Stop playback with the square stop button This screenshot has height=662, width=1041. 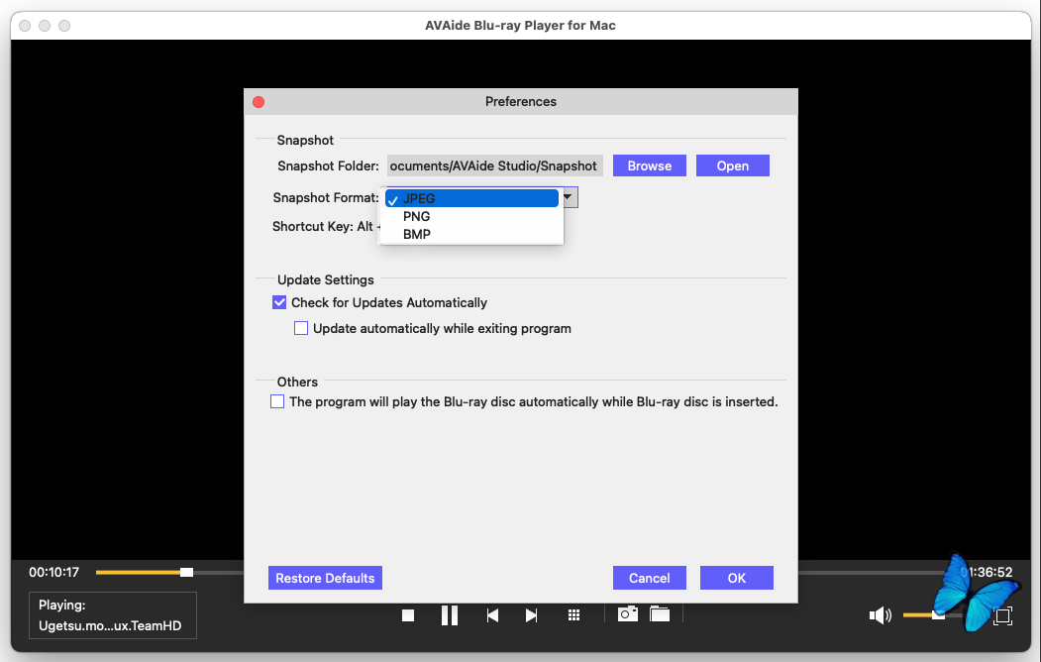(x=408, y=615)
